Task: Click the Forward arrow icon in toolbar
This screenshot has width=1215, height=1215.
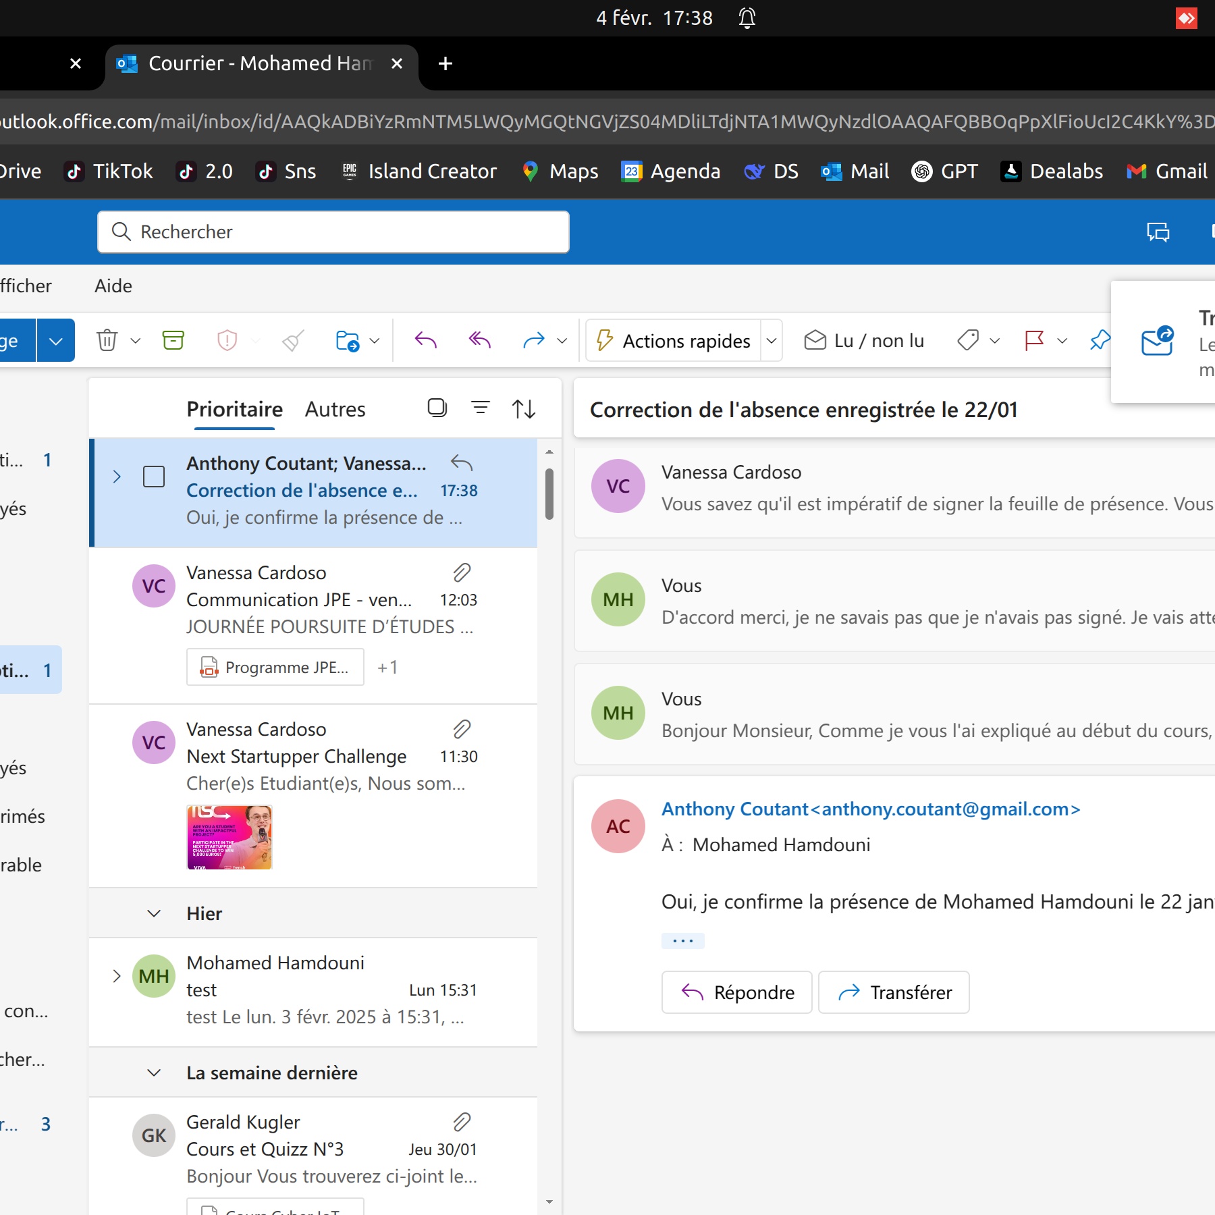Action: pyautogui.click(x=533, y=340)
